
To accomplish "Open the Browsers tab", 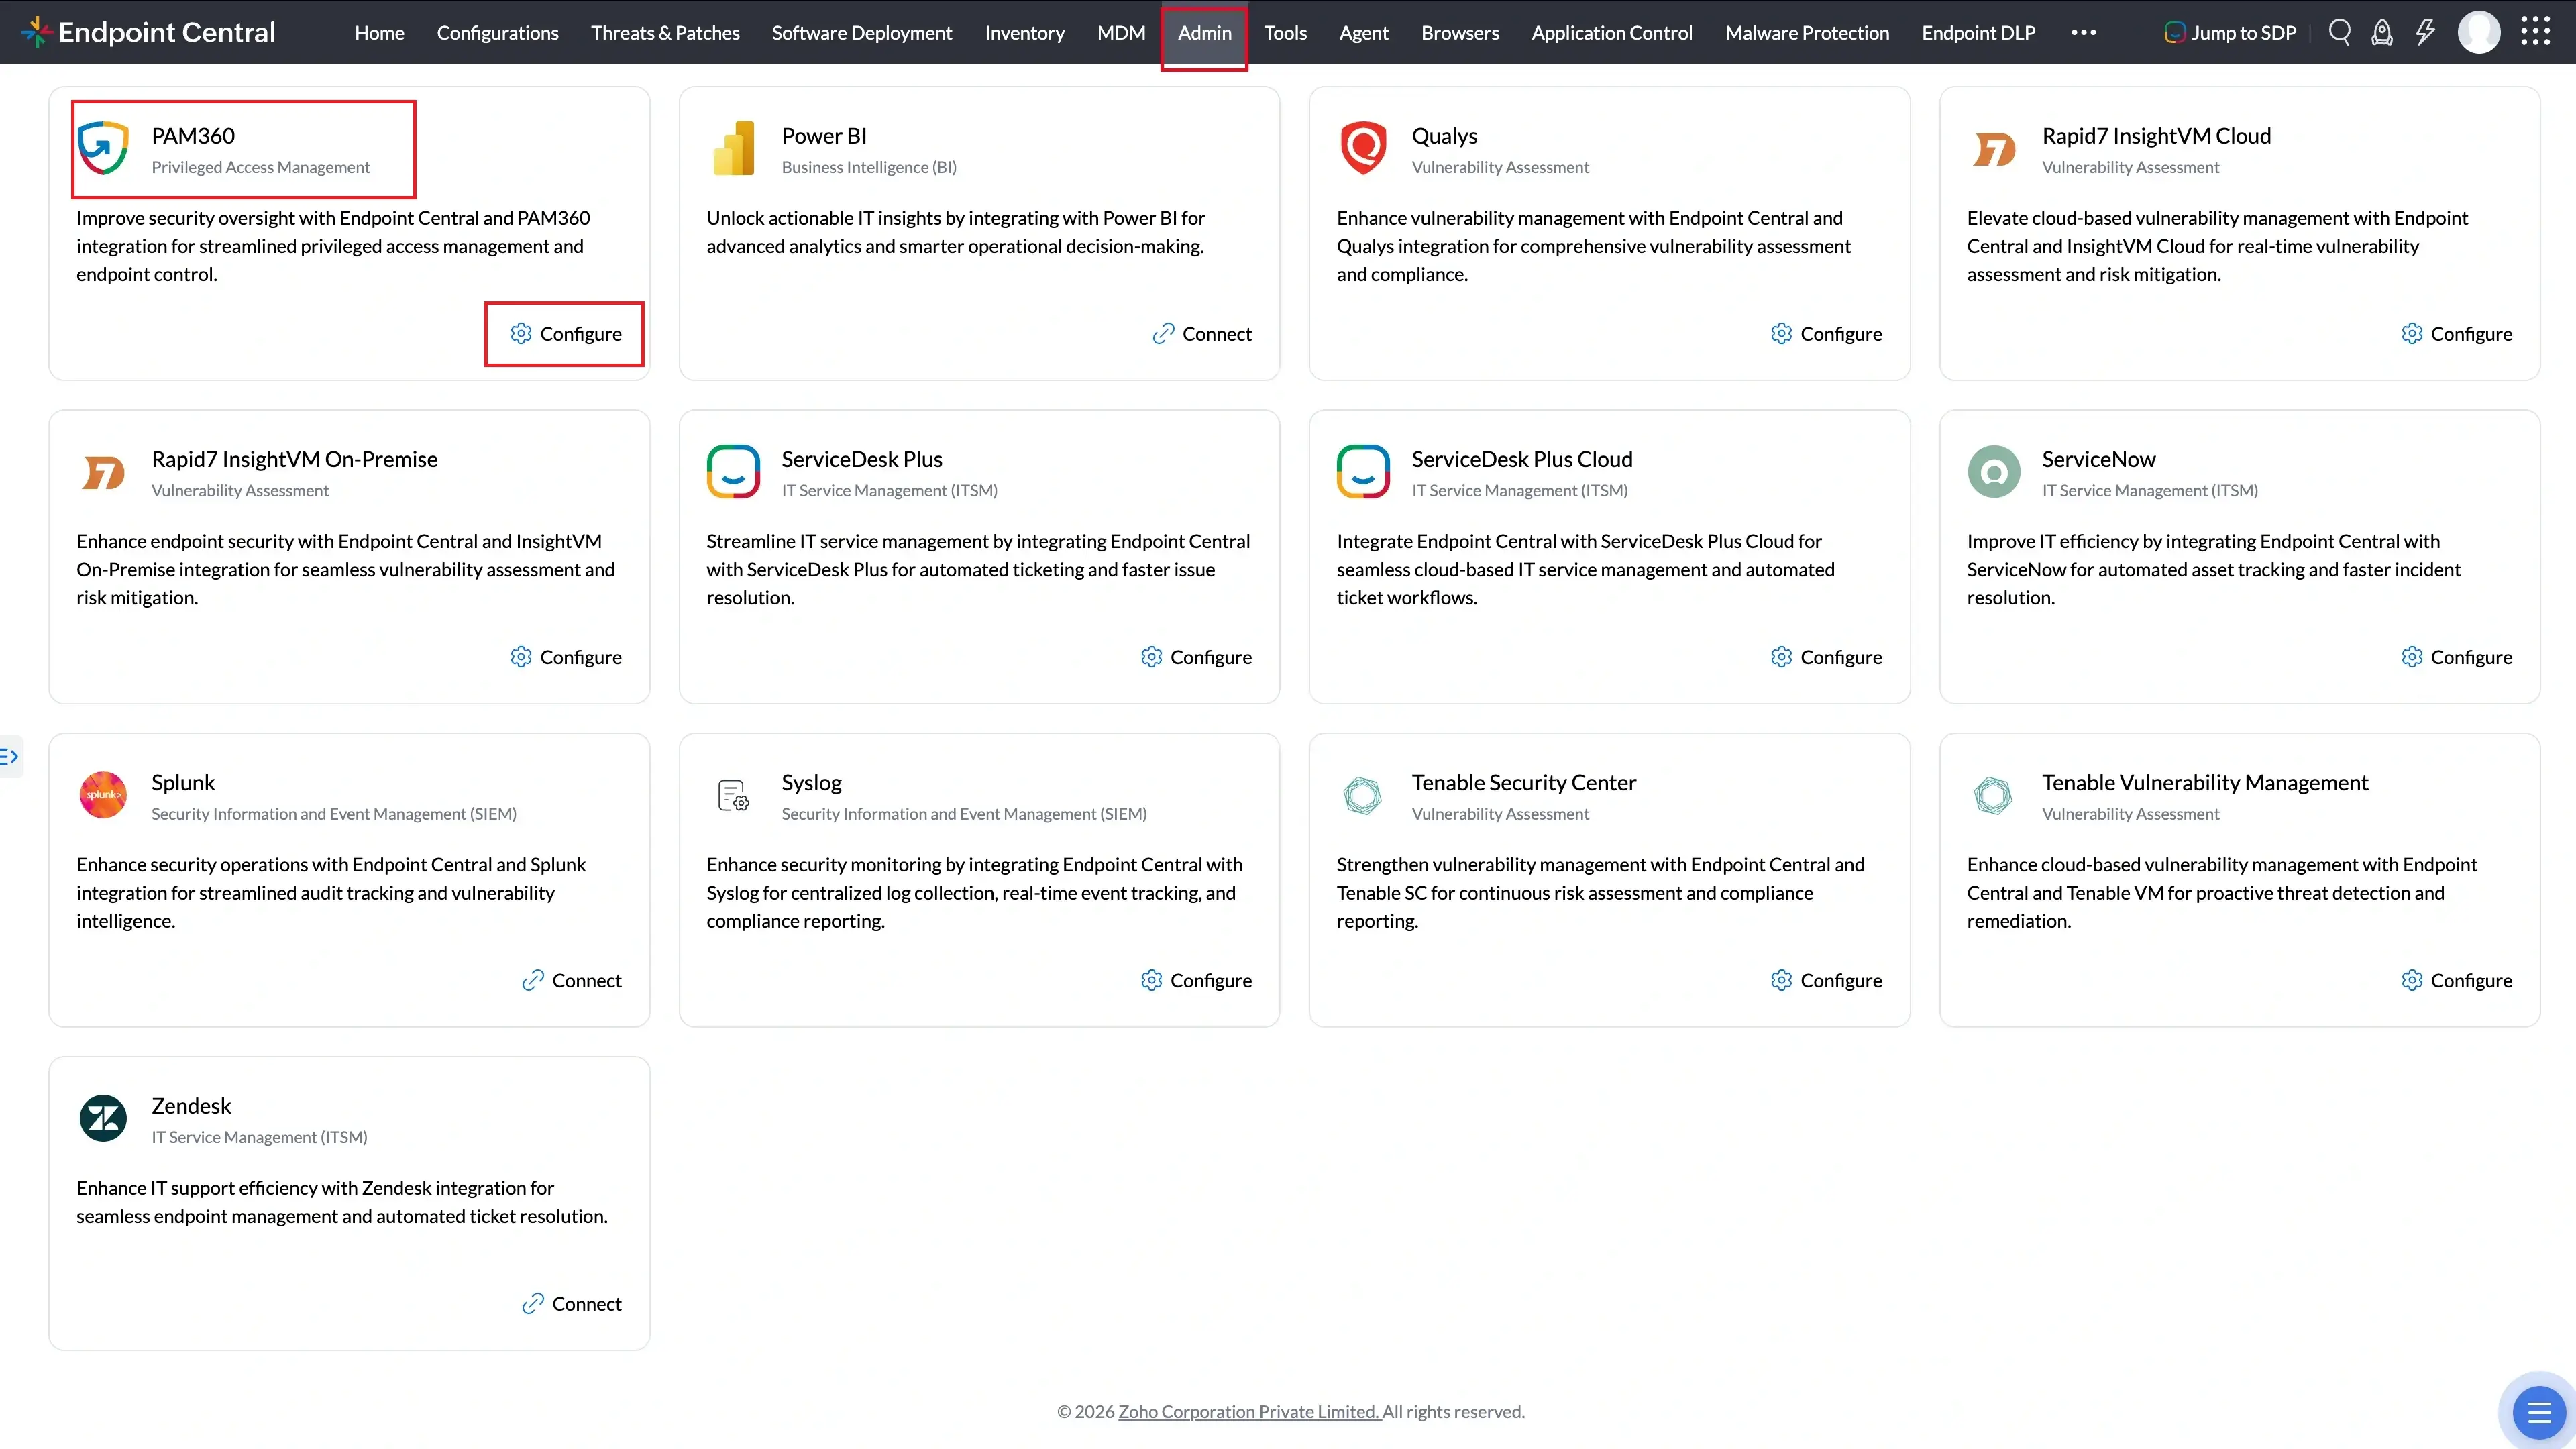I will (1460, 32).
